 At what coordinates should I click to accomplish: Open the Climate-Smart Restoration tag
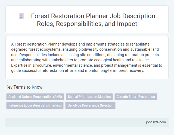[x=136, y=97]
